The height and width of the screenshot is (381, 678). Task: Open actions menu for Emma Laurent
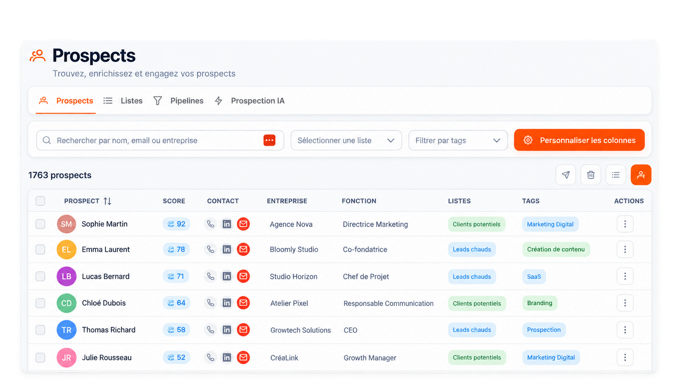pos(625,249)
